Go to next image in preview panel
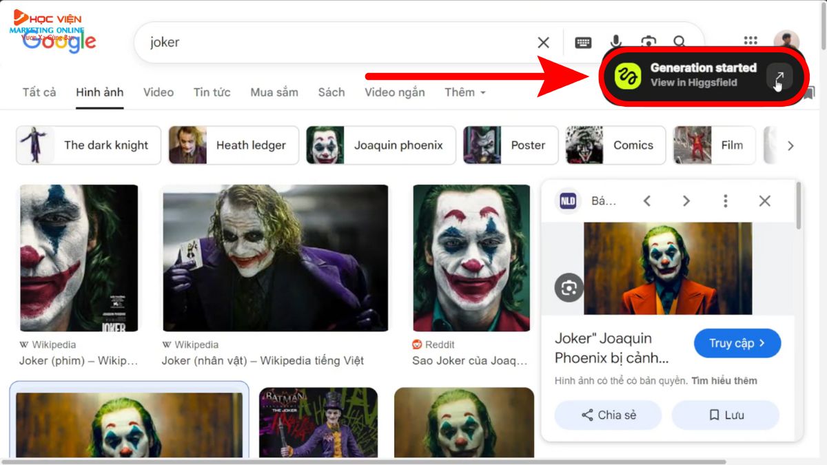Screen dimensions: 827x465 point(686,201)
